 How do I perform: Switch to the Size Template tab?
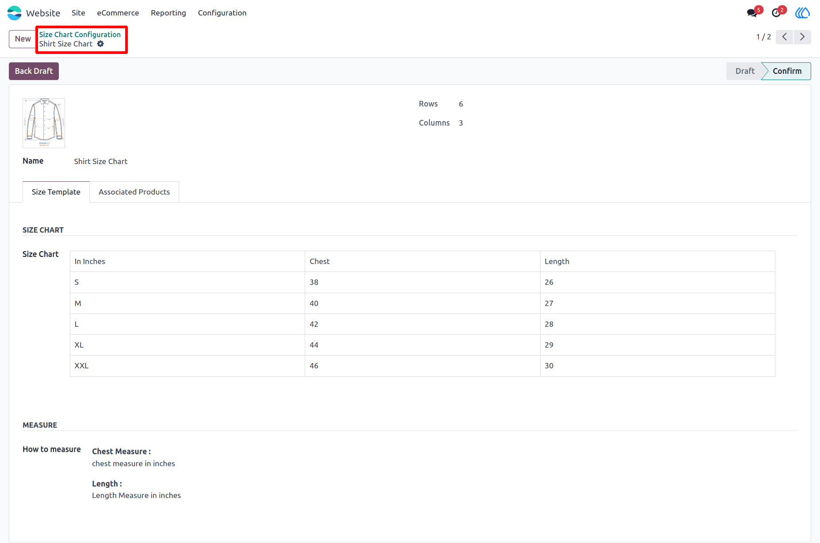point(56,192)
